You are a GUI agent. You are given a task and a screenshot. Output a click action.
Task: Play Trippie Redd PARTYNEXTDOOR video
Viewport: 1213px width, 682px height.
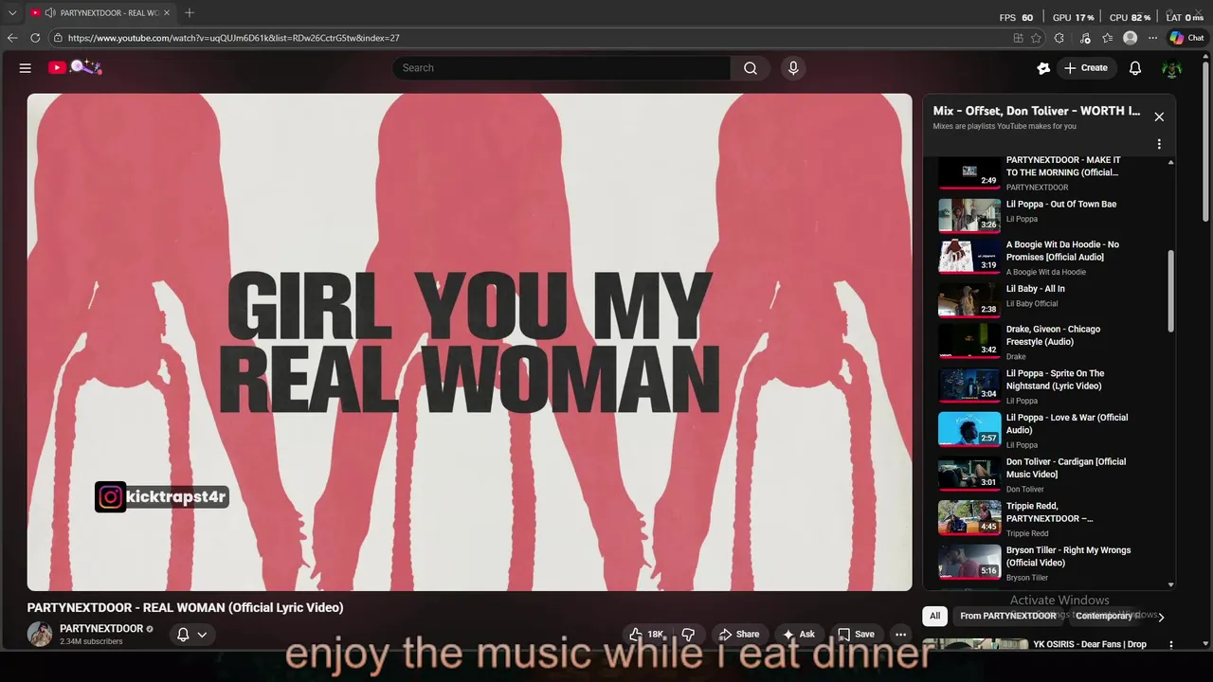click(1047, 519)
